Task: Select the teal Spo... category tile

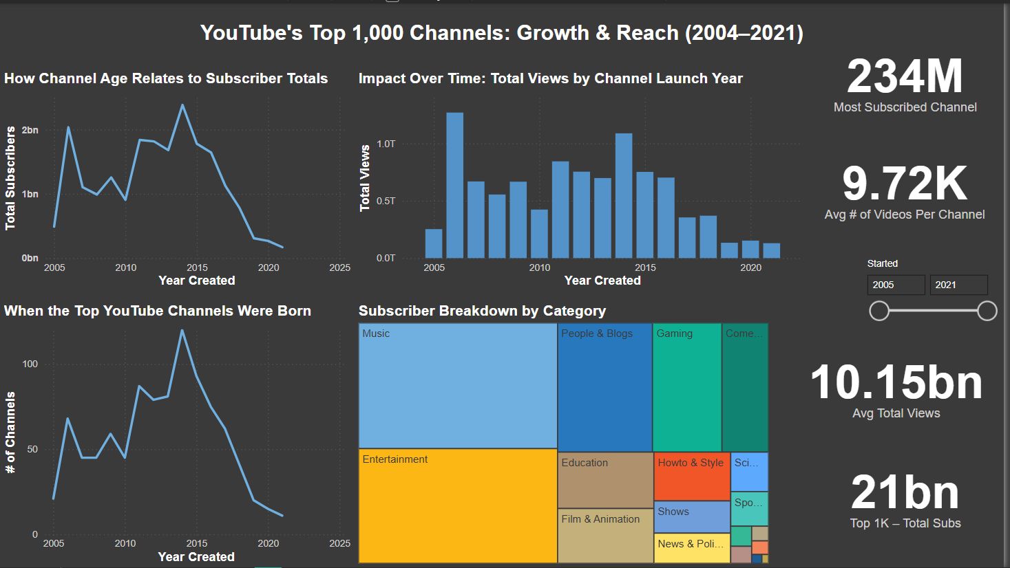Action: pyautogui.click(x=748, y=507)
